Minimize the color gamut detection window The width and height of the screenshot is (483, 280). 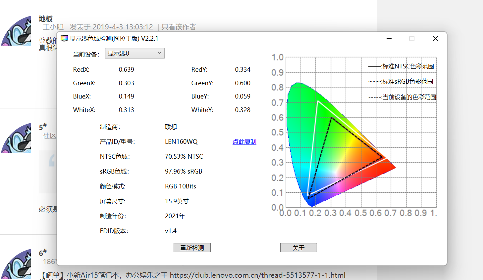(x=389, y=39)
